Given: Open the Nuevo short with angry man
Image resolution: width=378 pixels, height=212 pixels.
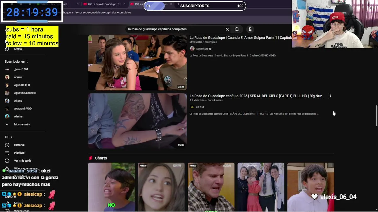Looking at the screenshot, I should [211, 187].
